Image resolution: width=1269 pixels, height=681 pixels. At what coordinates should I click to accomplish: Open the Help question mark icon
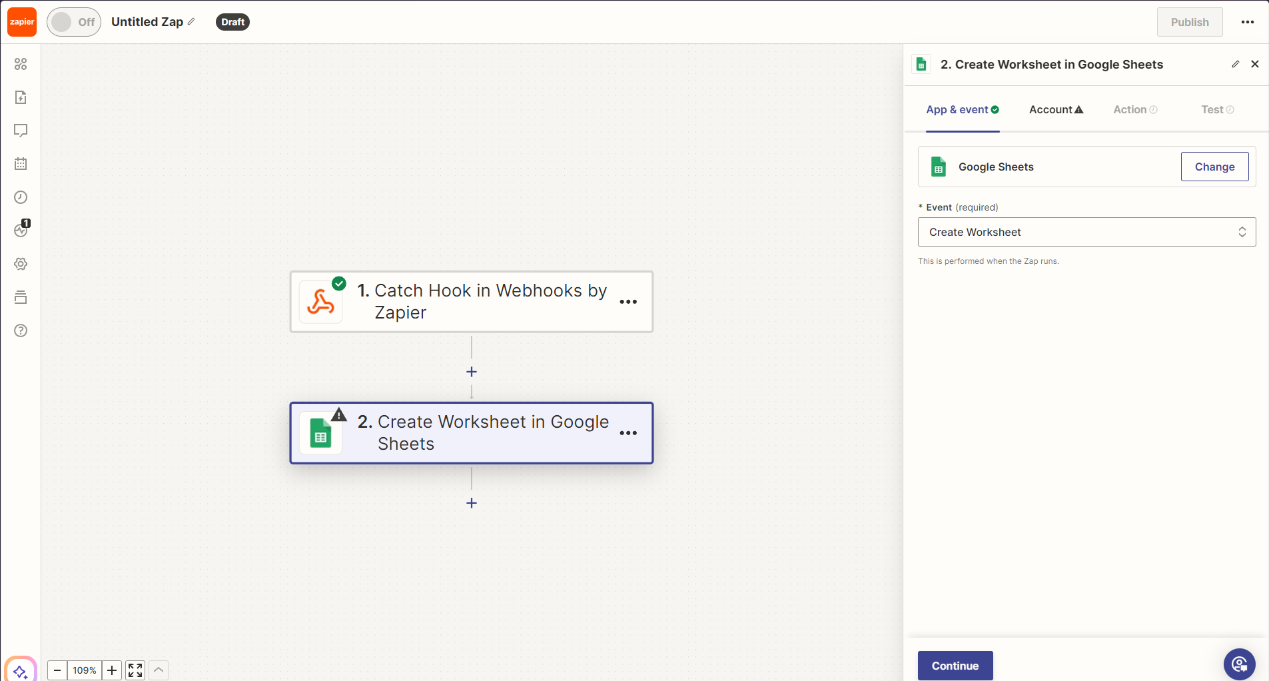tap(21, 331)
